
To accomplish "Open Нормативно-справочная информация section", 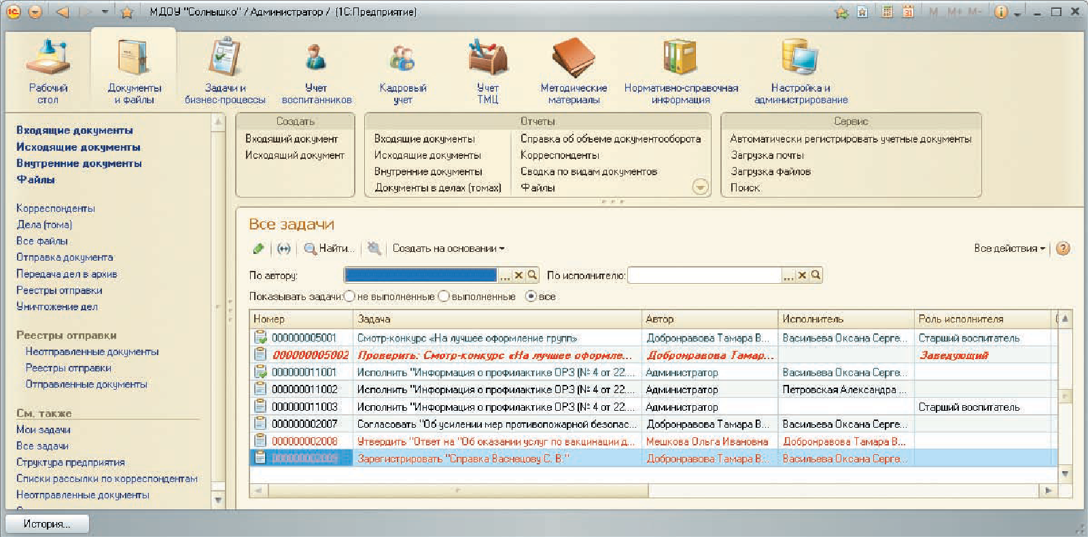I will (681, 71).
